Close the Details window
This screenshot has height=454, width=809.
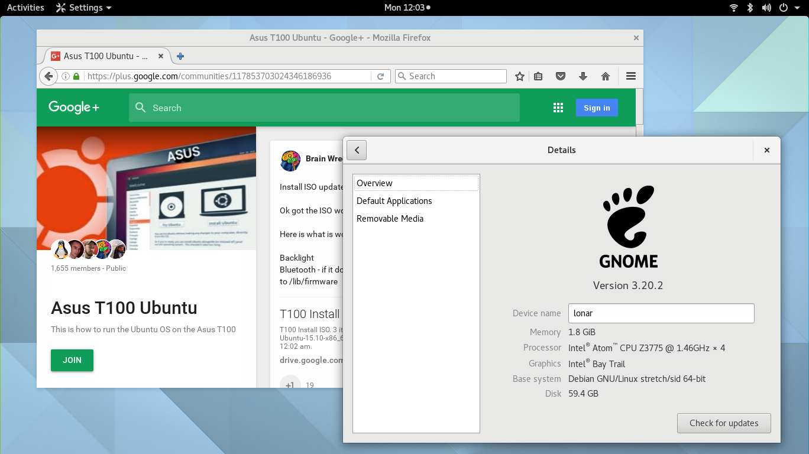767,150
